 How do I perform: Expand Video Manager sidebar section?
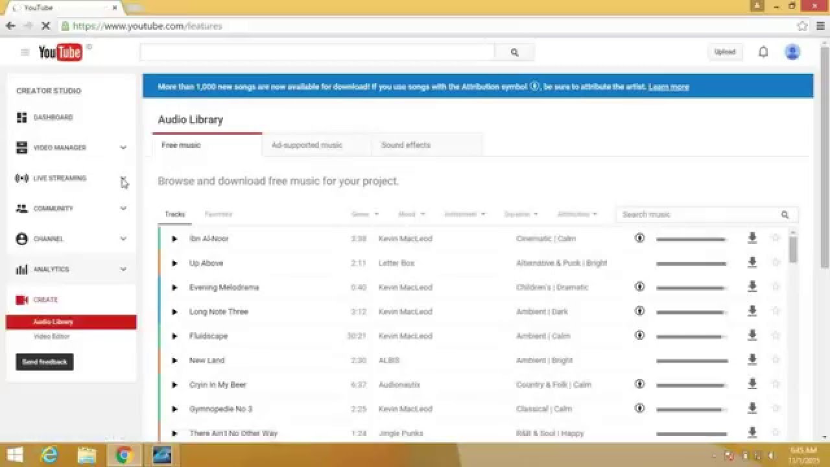click(x=123, y=148)
